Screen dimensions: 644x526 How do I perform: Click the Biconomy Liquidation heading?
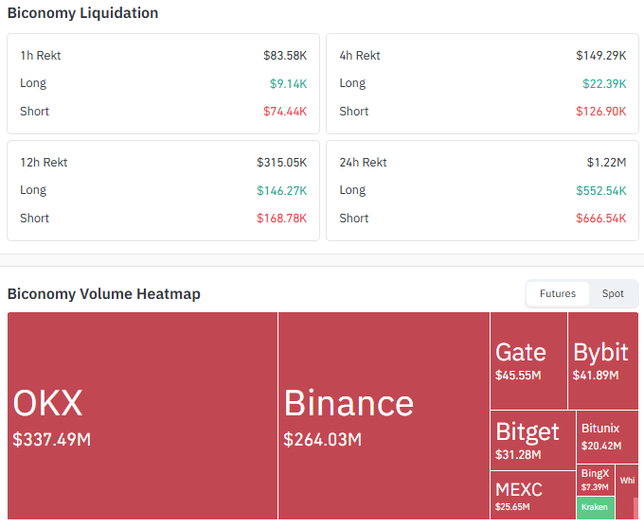click(83, 13)
